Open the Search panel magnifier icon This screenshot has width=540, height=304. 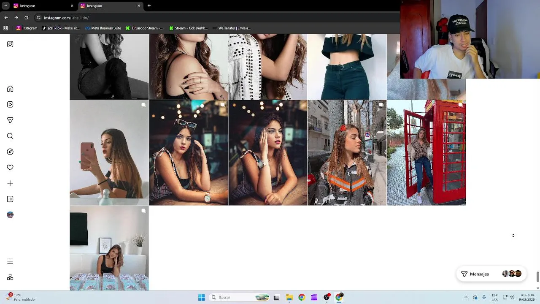click(x=10, y=136)
